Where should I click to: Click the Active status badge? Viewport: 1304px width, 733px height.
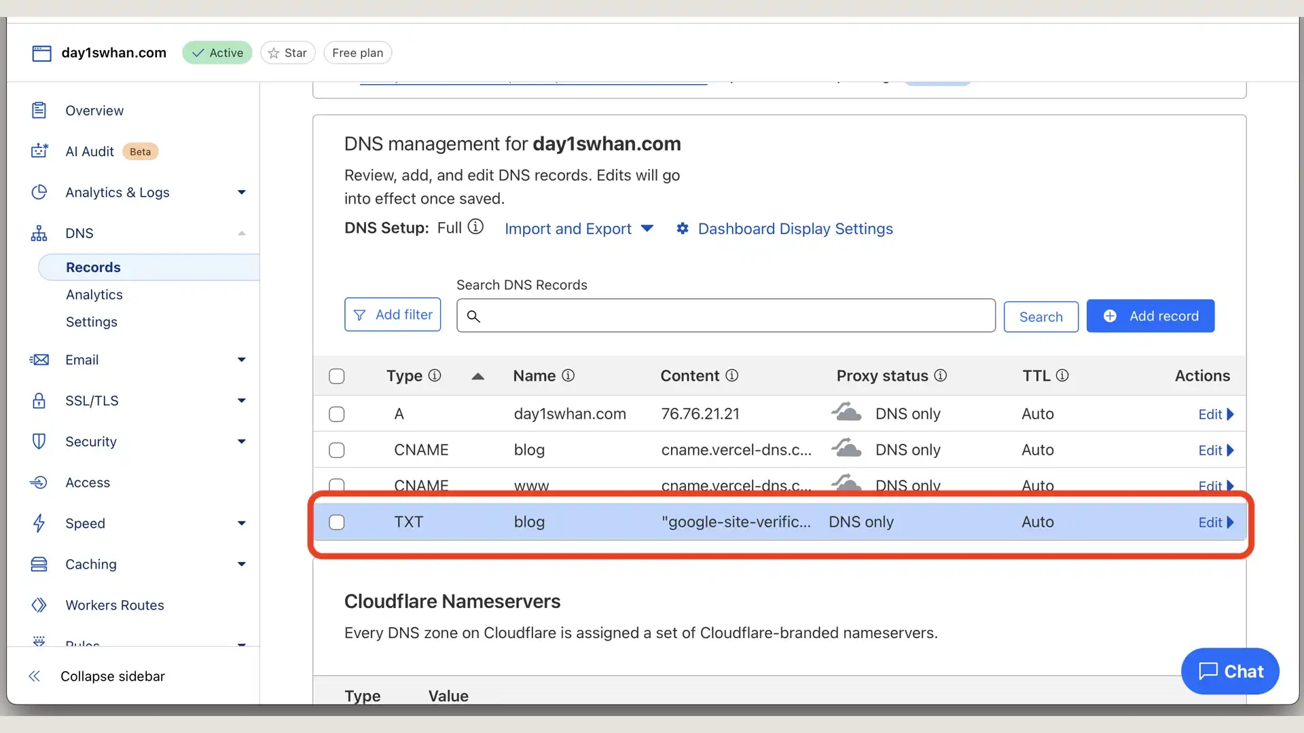click(217, 53)
